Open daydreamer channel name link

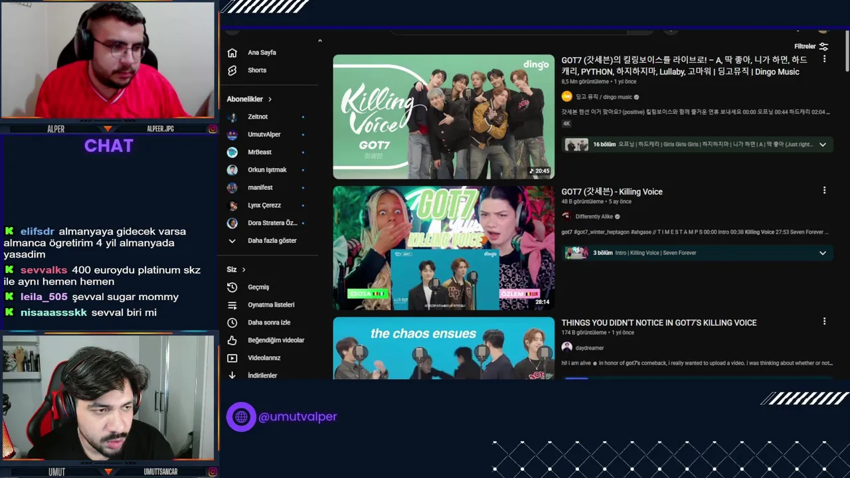pyautogui.click(x=590, y=348)
